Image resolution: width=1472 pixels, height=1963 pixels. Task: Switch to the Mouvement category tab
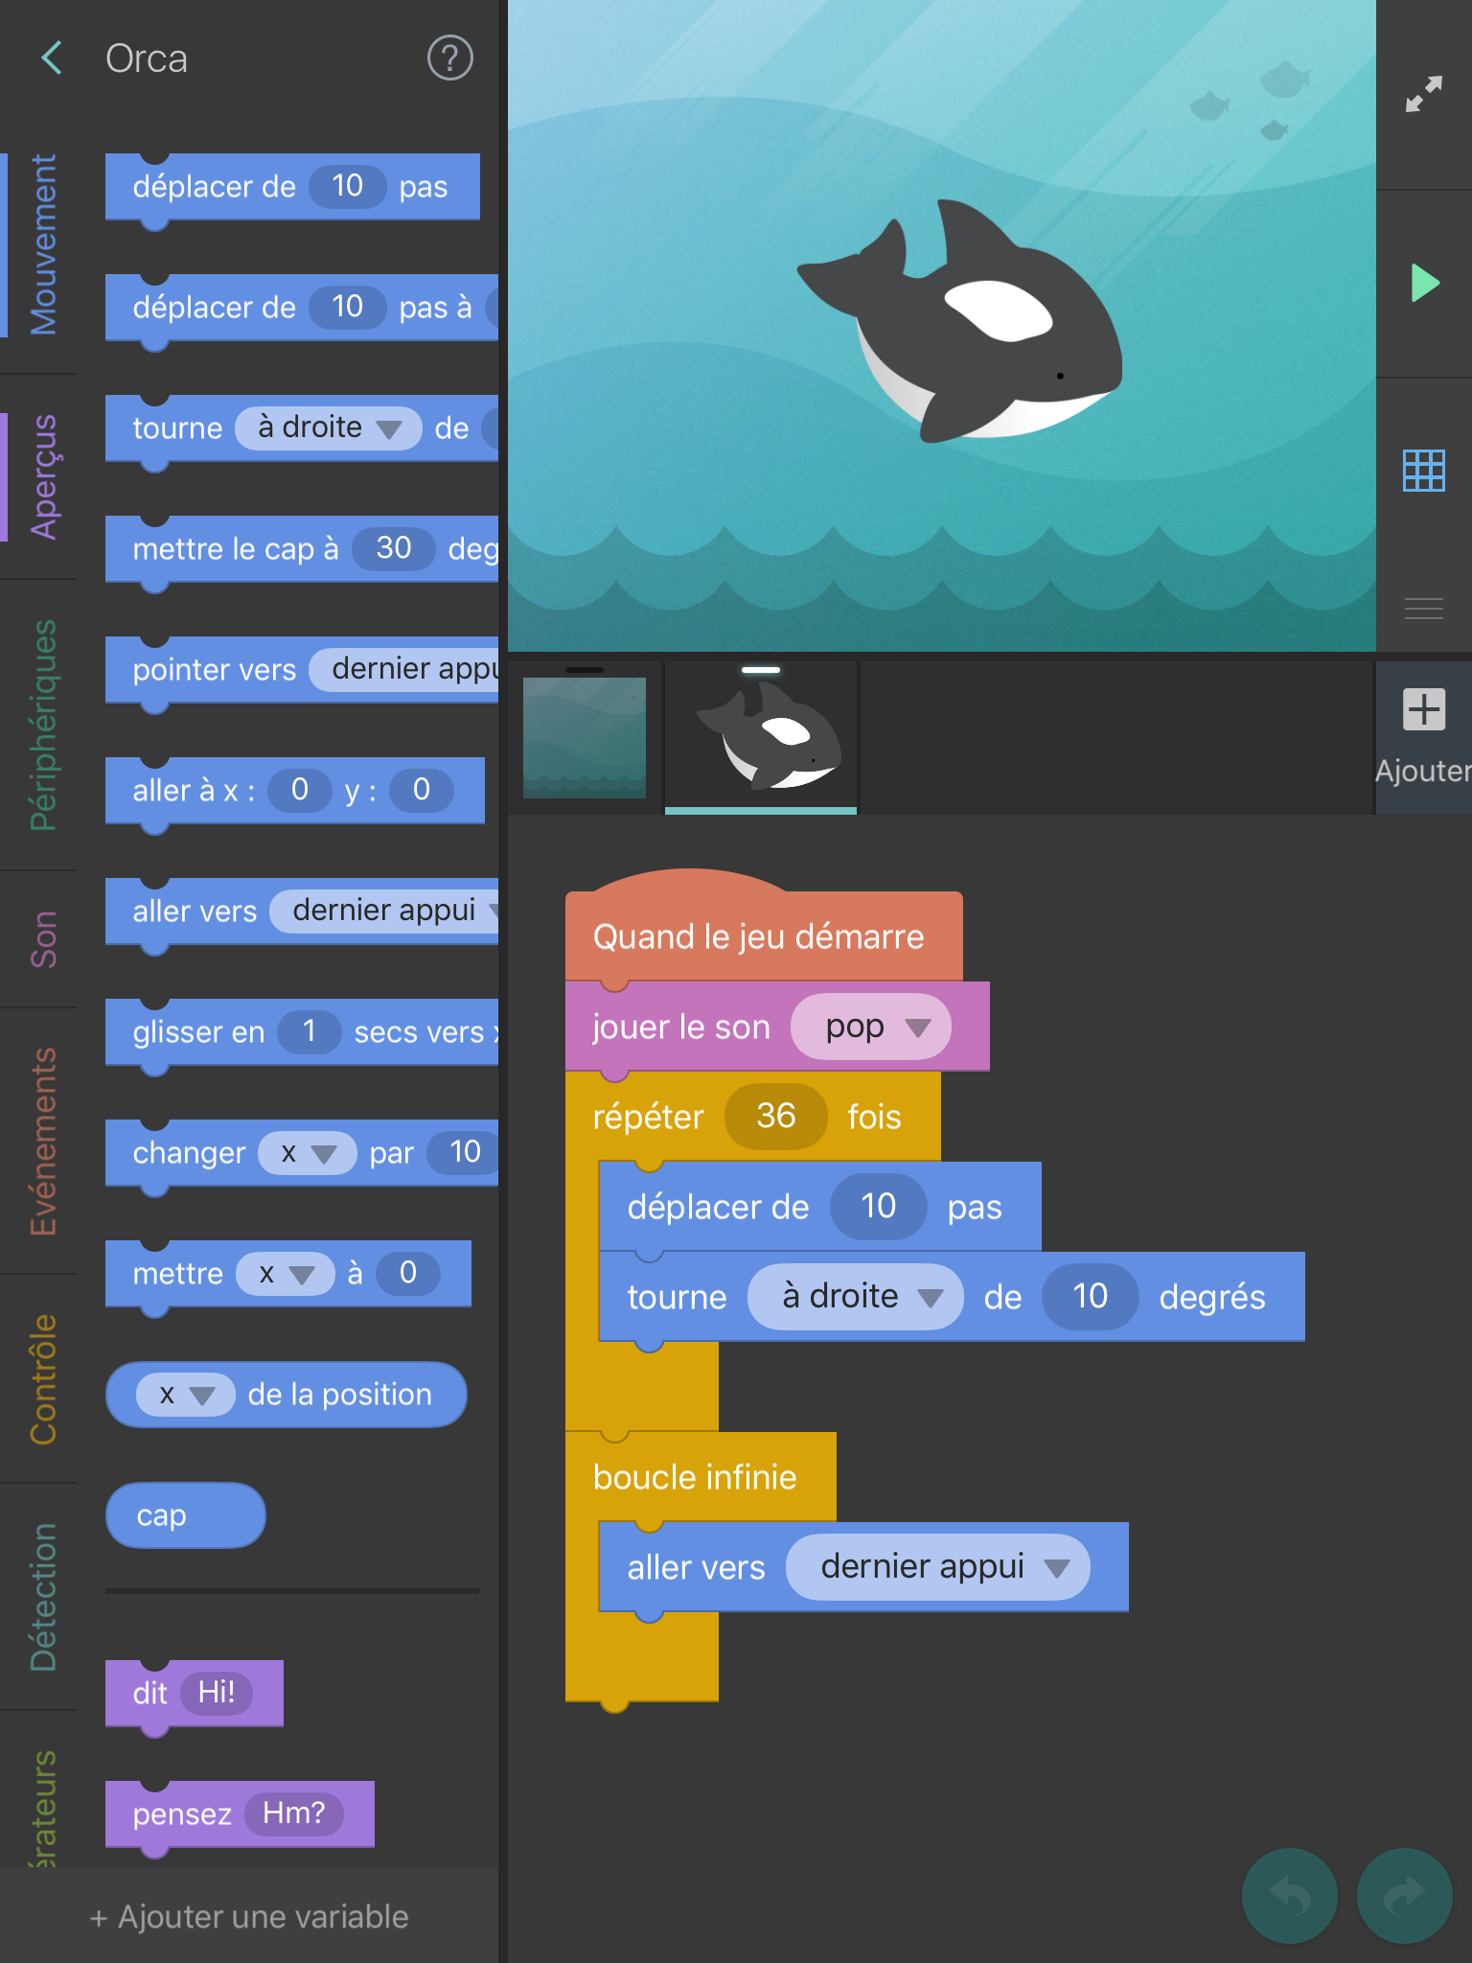(x=42, y=245)
